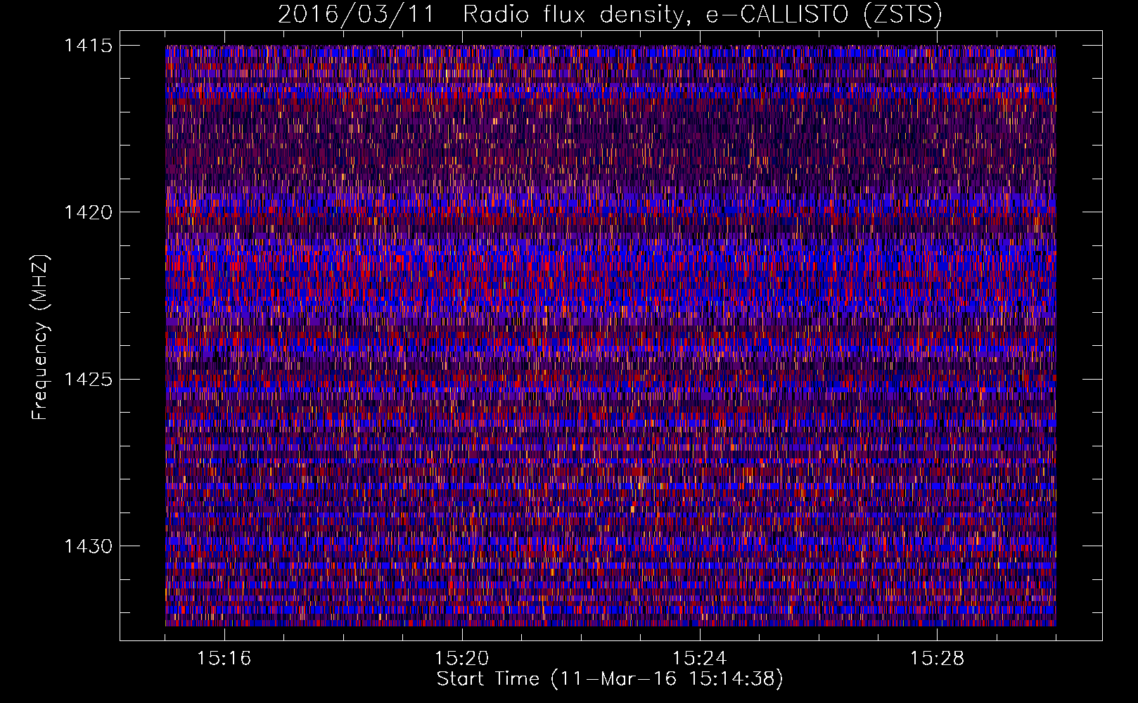Click the 'Start Time (11-Mar-16 15:14:38)' axis label

610,679
